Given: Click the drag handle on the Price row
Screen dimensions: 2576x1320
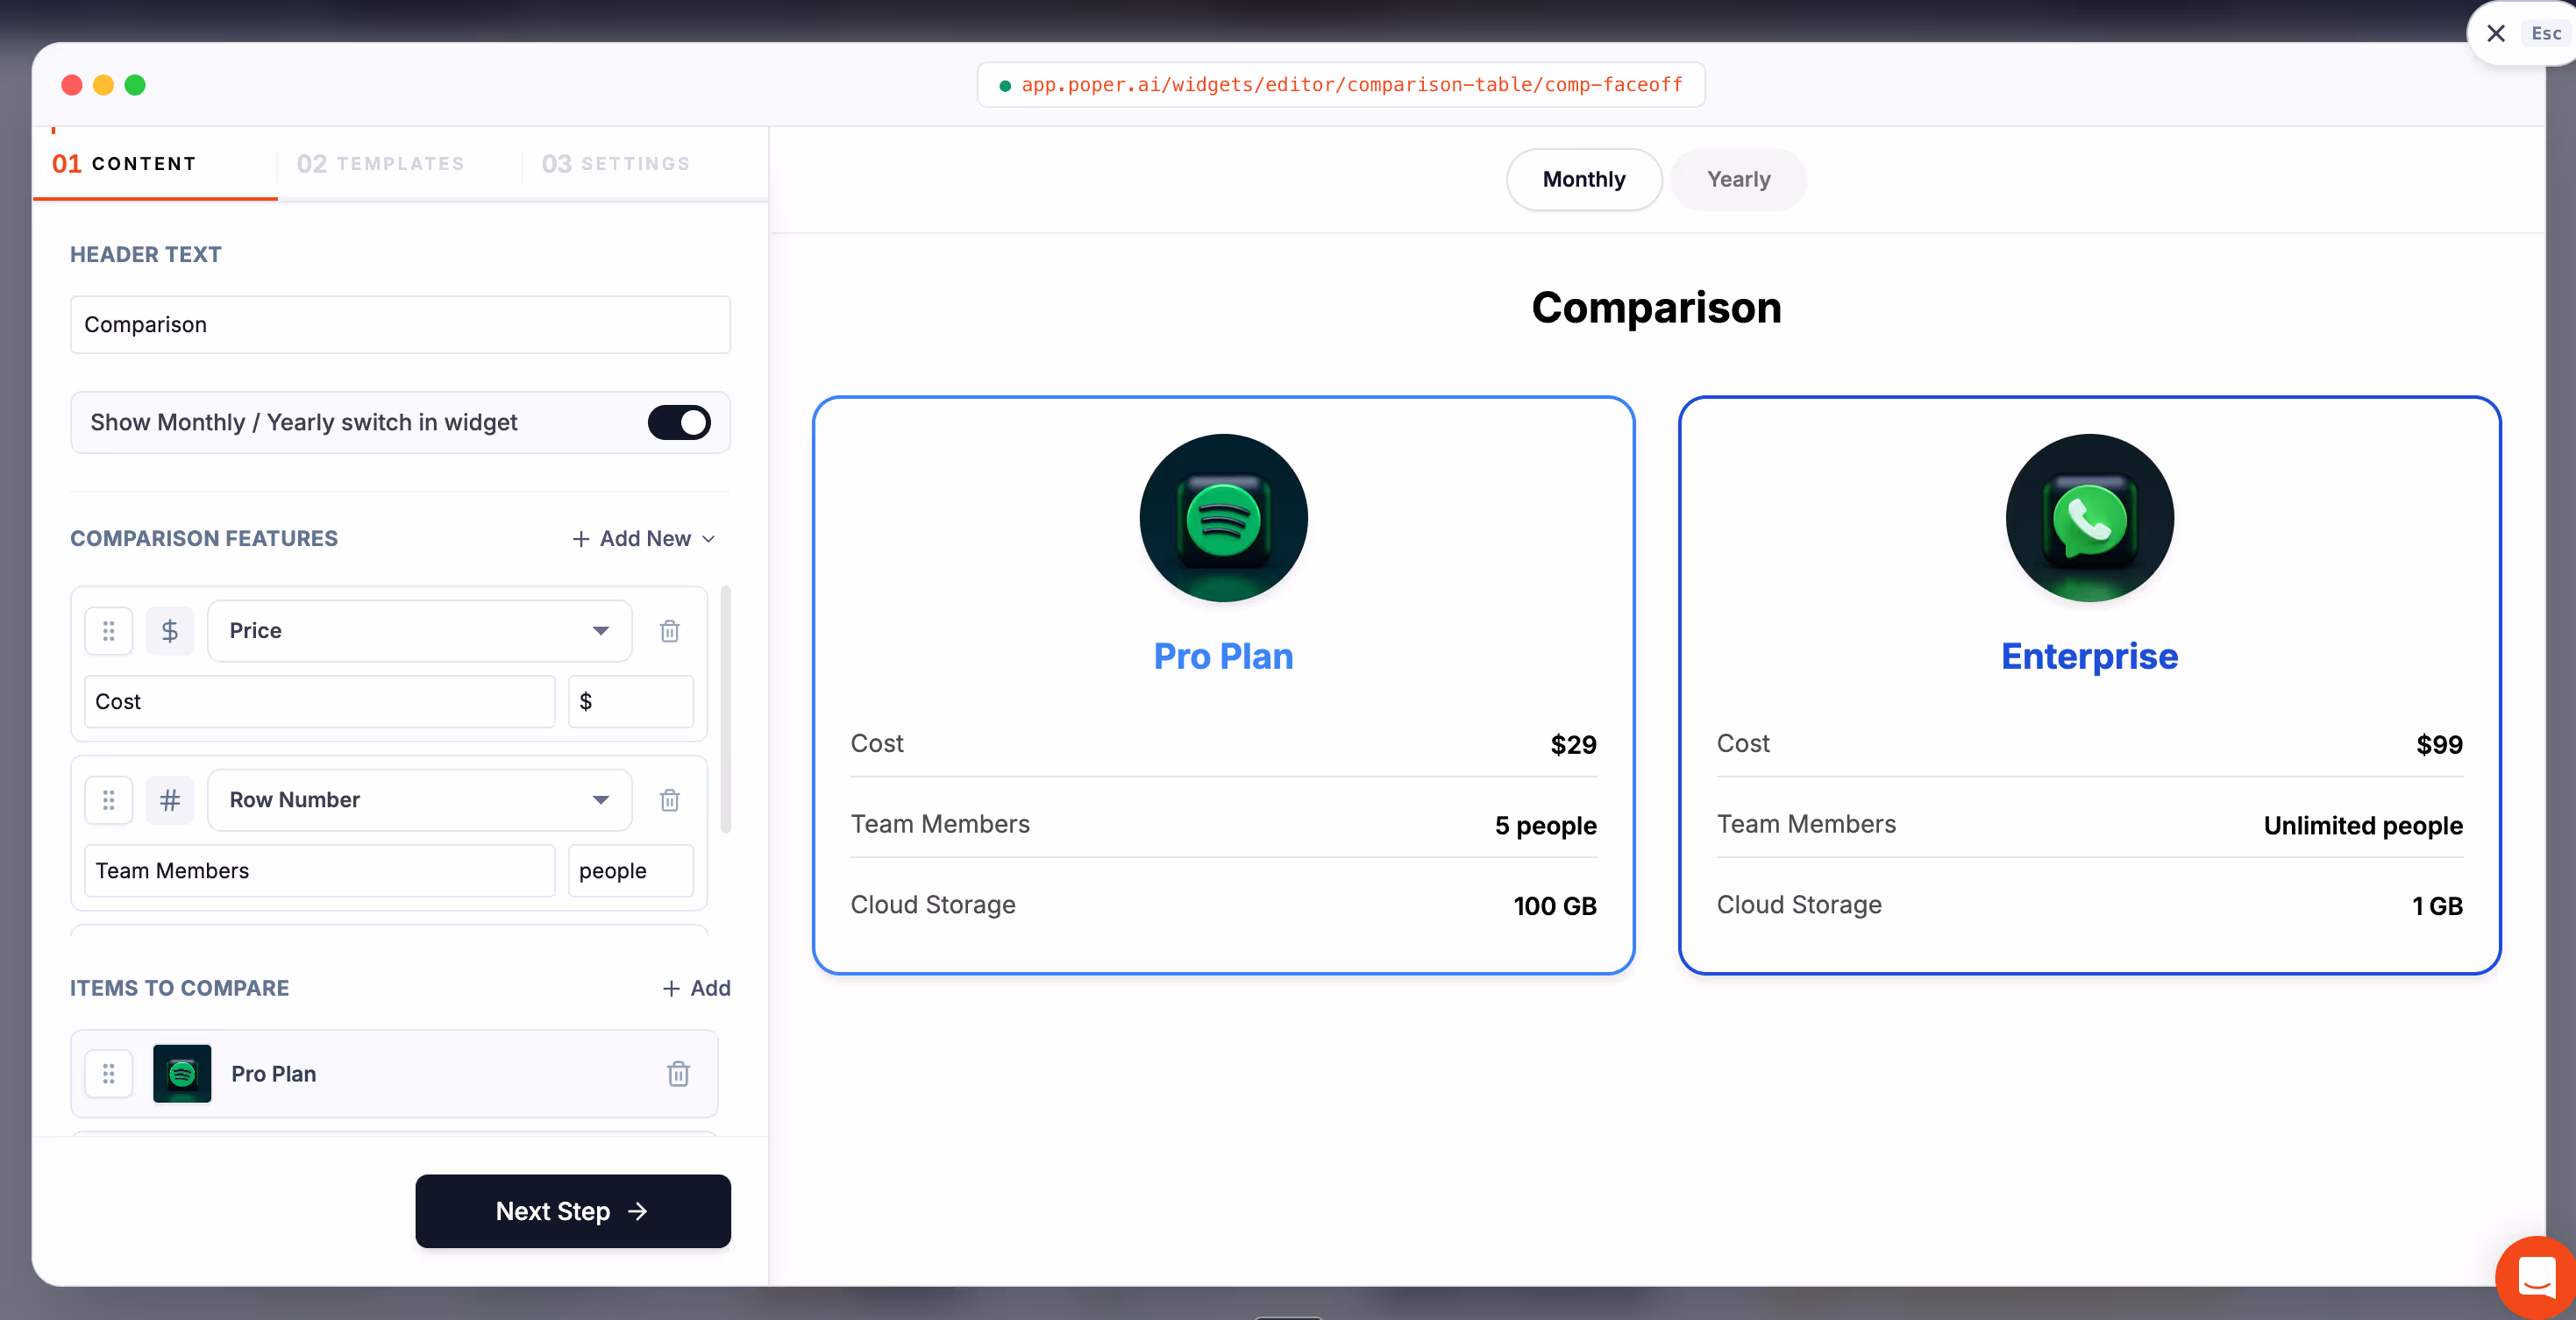Looking at the screenshot, I should (108, 631).
